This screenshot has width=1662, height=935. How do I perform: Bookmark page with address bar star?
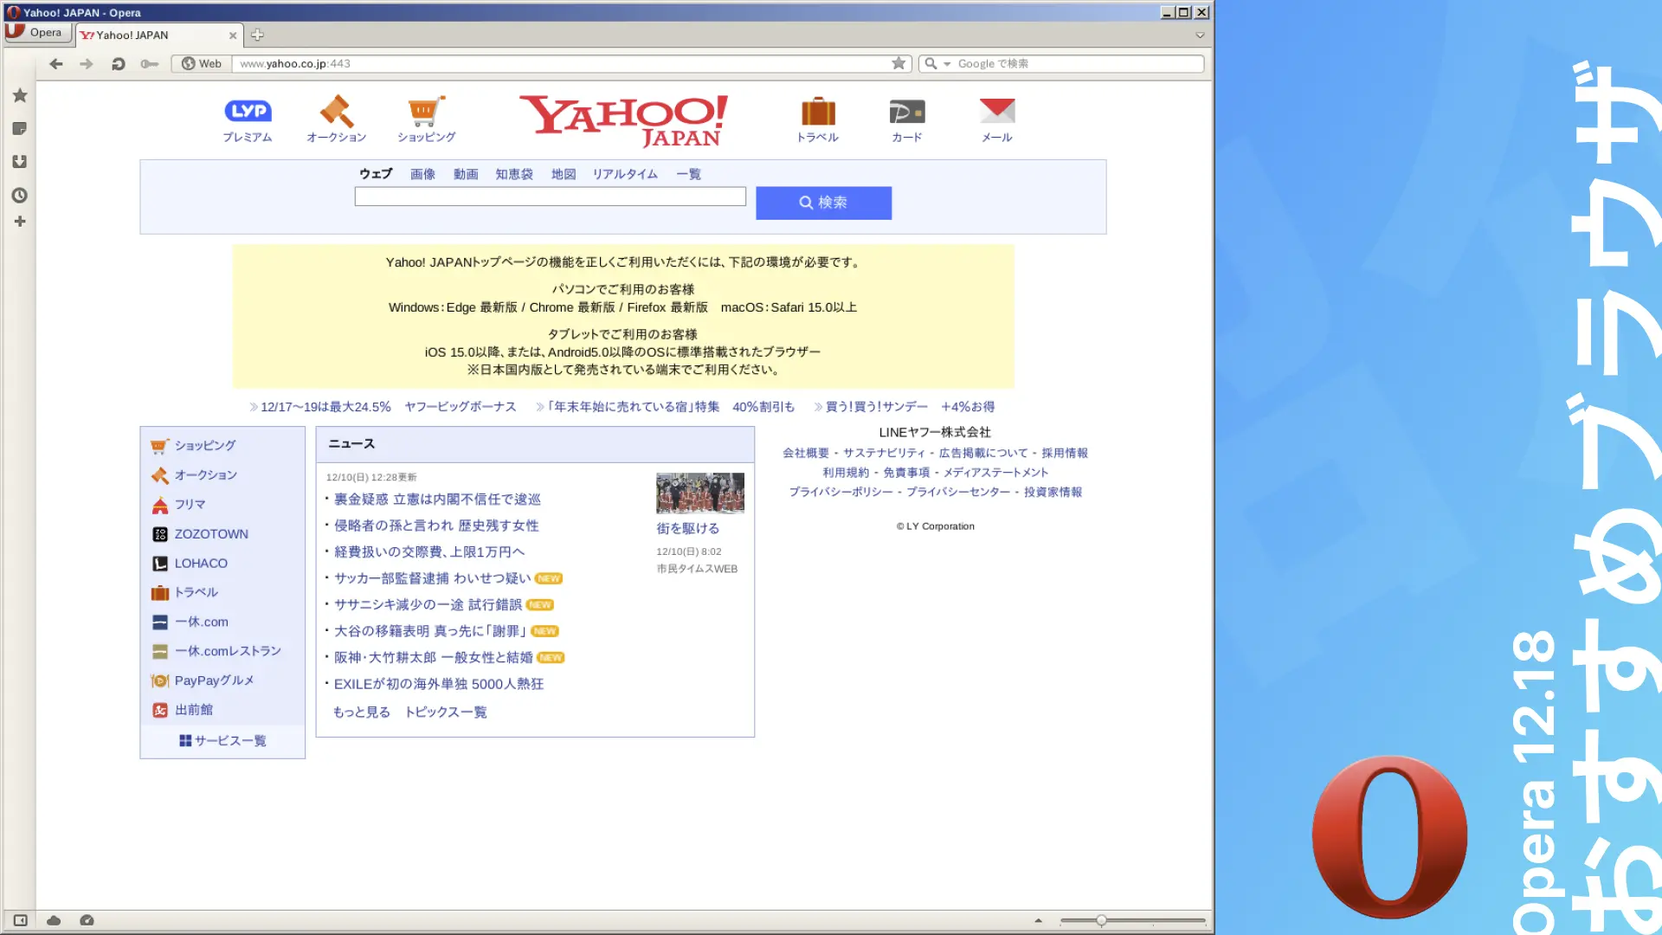click(x=899, y=63)
